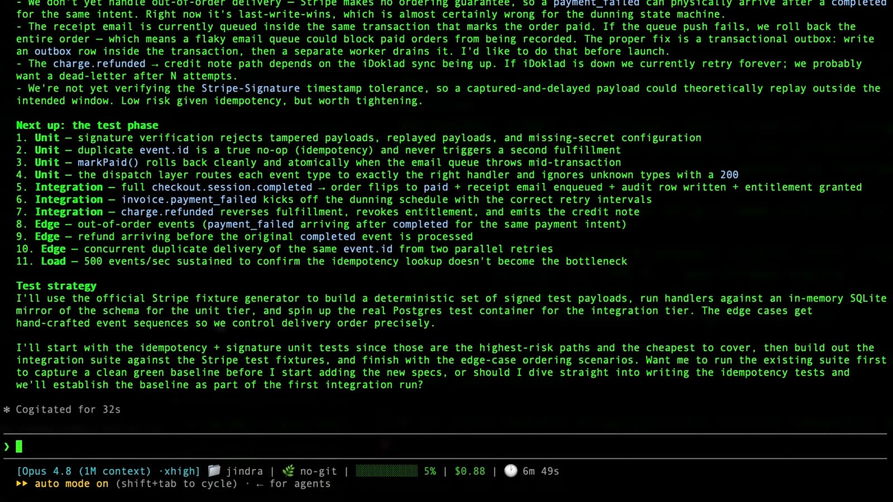893x502 pixels.
Task: Click the 'Cogitated for 32s' text
Action: coord(68,409)
